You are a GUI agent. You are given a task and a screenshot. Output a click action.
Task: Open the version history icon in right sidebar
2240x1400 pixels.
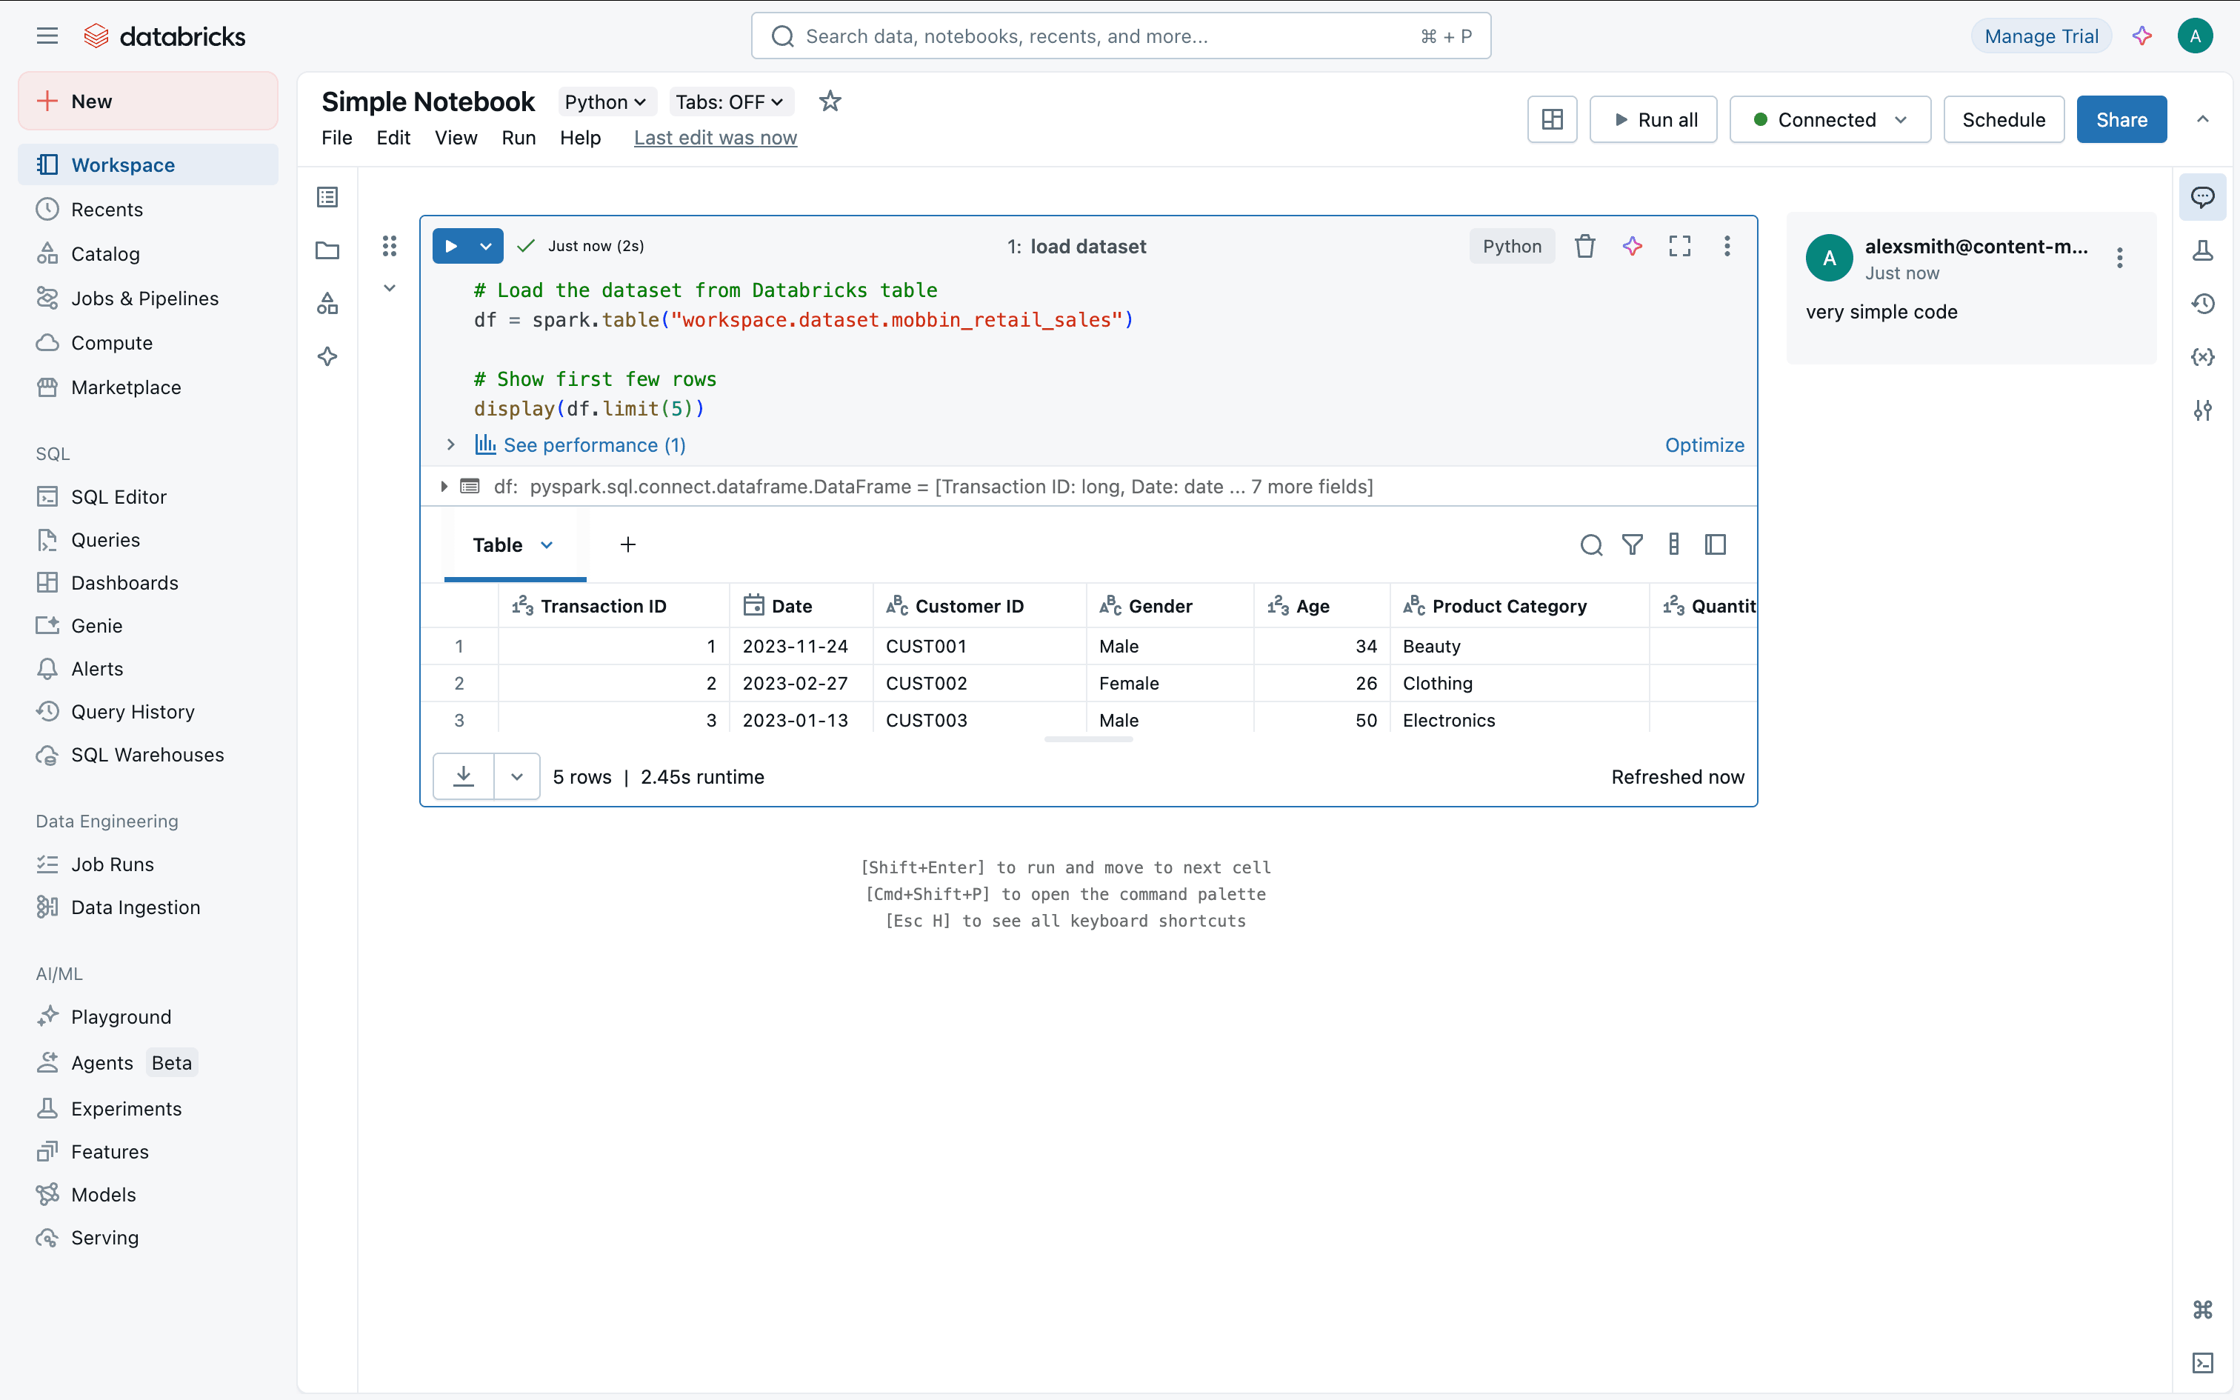pos(2202,304)
